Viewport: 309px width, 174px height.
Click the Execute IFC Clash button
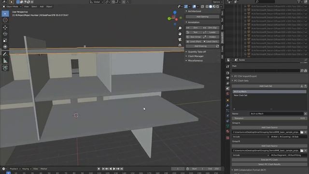[269, 160]
